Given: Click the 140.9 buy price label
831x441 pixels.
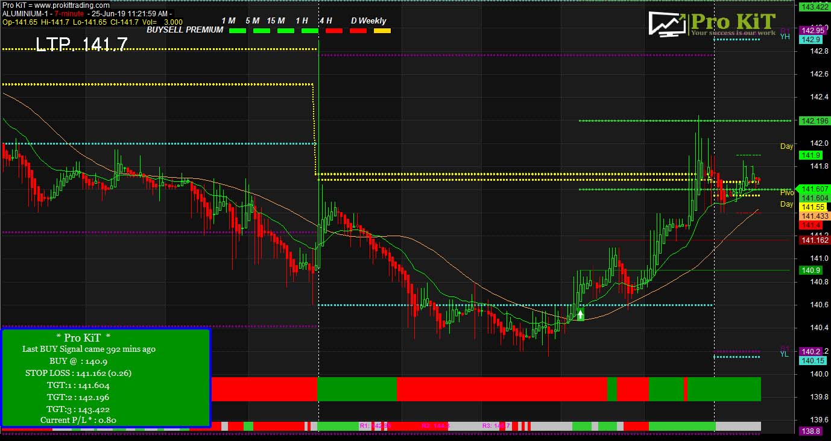Looking at the screenshot, I should click(811, 271).
